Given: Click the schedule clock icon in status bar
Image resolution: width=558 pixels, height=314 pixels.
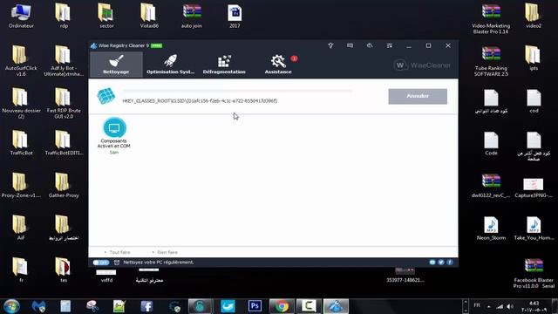Looking at the screenshot, I should 117,263.
